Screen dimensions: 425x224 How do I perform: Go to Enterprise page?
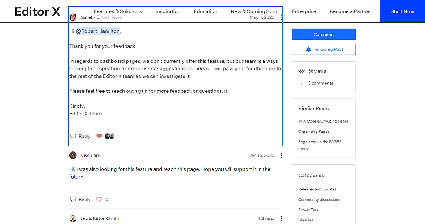[304, 11]
